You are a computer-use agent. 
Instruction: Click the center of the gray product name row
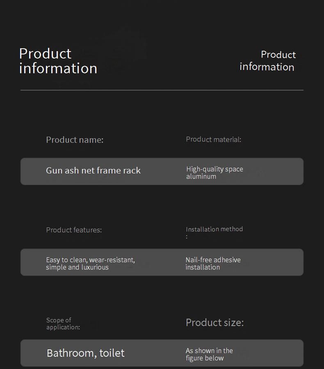(x=162, y=171)
